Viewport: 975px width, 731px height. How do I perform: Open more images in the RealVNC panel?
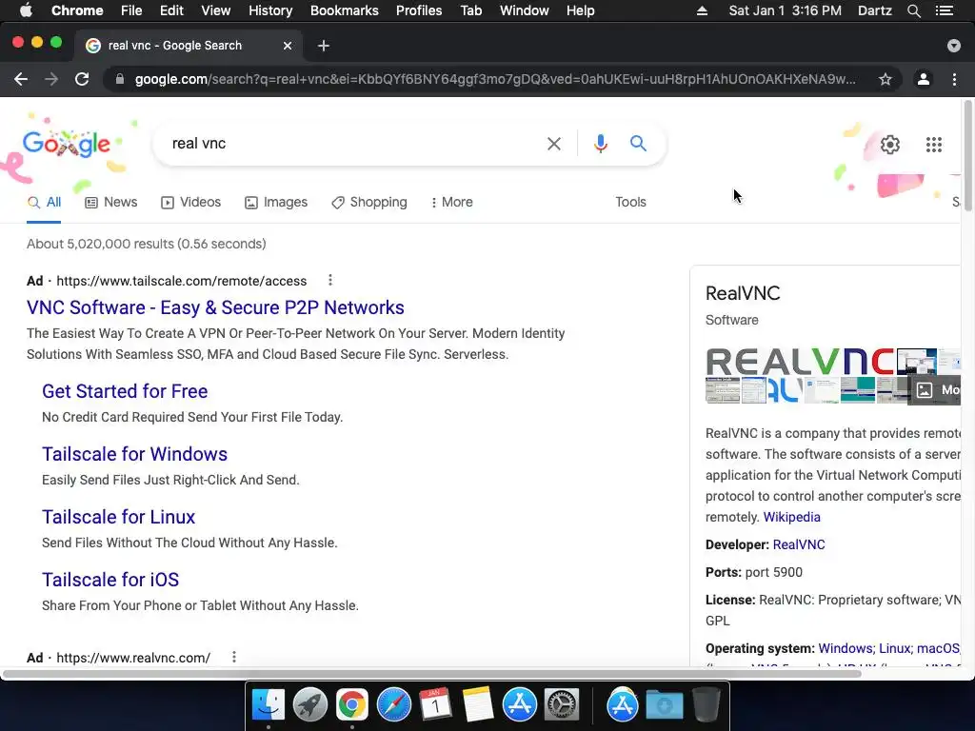coord(935,389)
